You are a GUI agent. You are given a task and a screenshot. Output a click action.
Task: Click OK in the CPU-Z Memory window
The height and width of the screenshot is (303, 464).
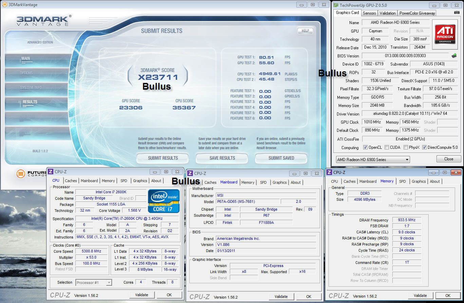coord(448,296)
